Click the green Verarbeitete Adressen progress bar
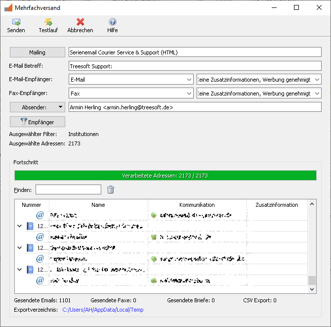Screen dimensions: 331x327 click(165, 176)
